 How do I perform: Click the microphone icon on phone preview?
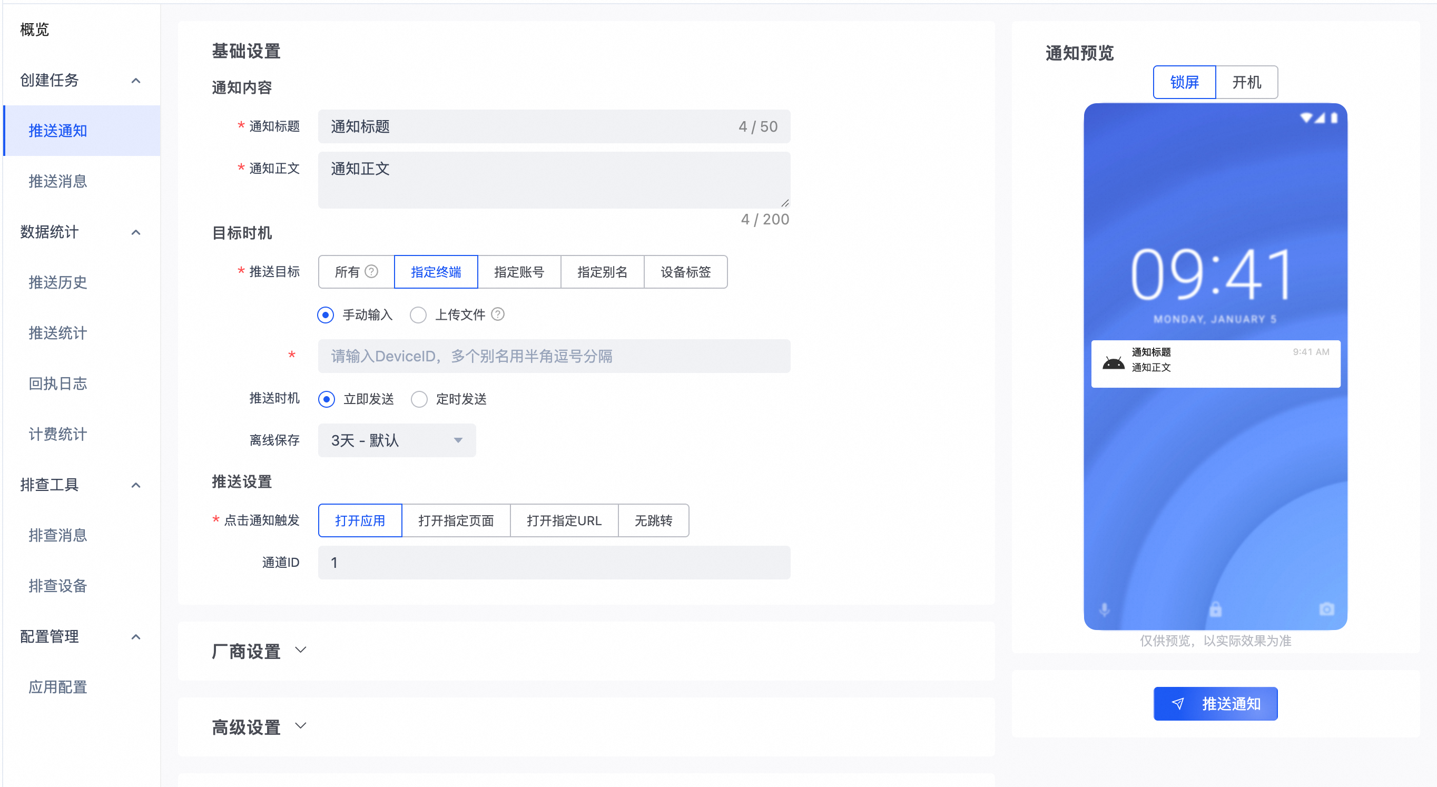pos(1104,609)
